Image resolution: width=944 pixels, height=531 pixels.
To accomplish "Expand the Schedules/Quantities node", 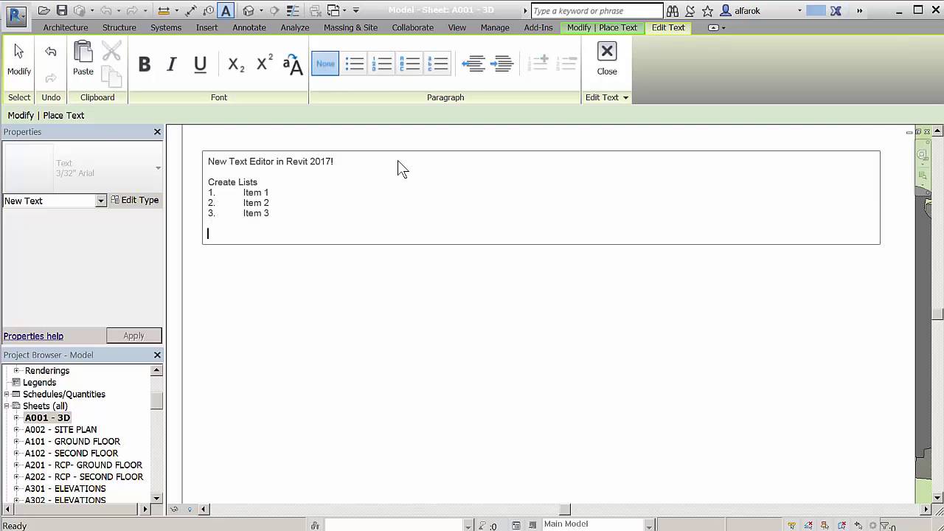I will point(7,394).
